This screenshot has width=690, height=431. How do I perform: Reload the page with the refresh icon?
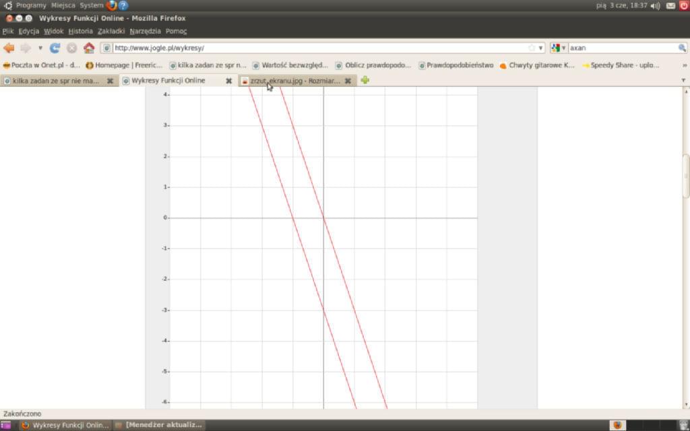(55, 48)
